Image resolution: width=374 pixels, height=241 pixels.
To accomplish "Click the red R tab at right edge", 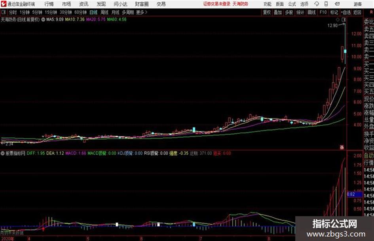I will pyautogui.click(x=371, y=12).
